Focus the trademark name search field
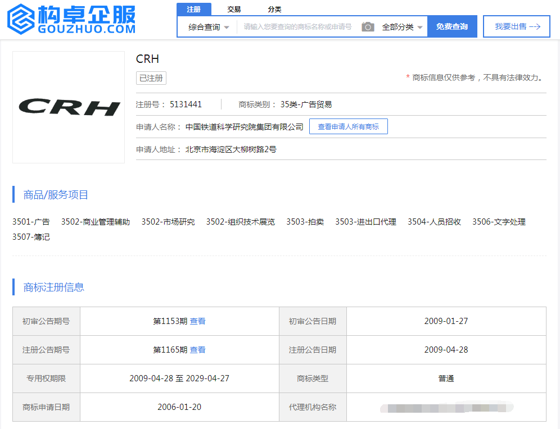560x429 pixels. [298, 27]
